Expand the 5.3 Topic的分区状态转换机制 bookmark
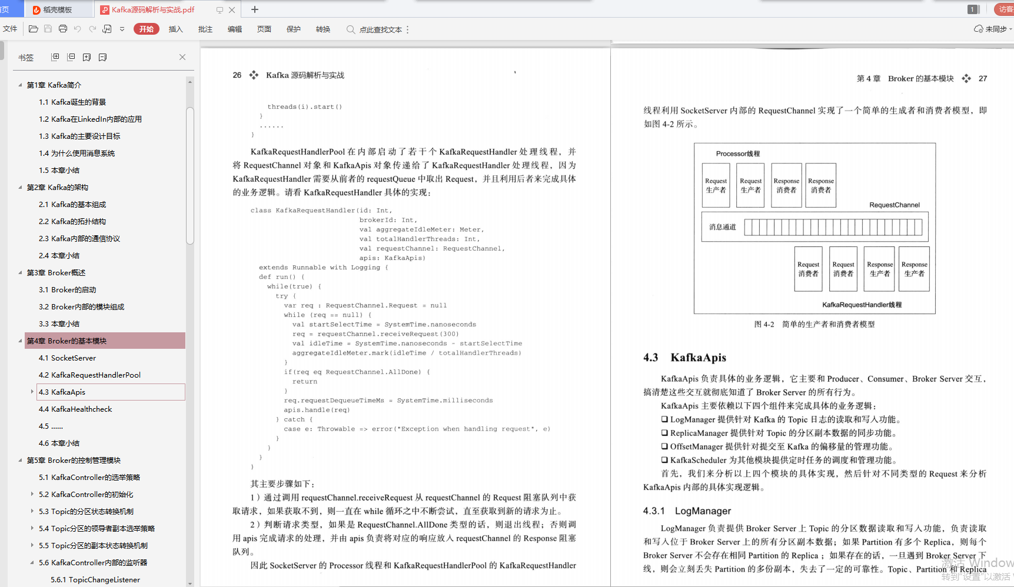 point(32,512)
